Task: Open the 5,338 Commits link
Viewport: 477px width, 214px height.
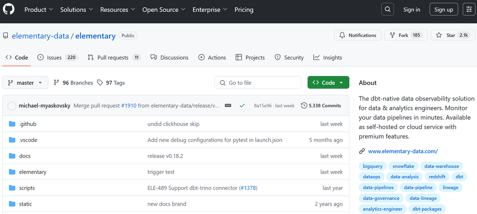Action: (321, 106)
